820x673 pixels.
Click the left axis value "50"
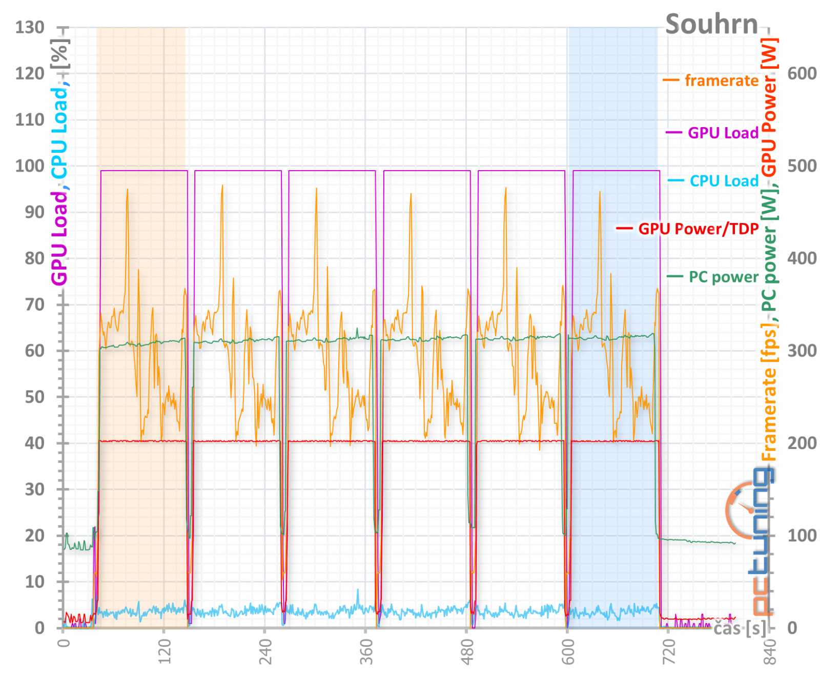[x=34, y=397]
